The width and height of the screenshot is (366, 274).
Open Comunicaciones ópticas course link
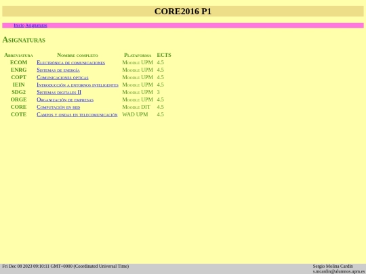62,77
